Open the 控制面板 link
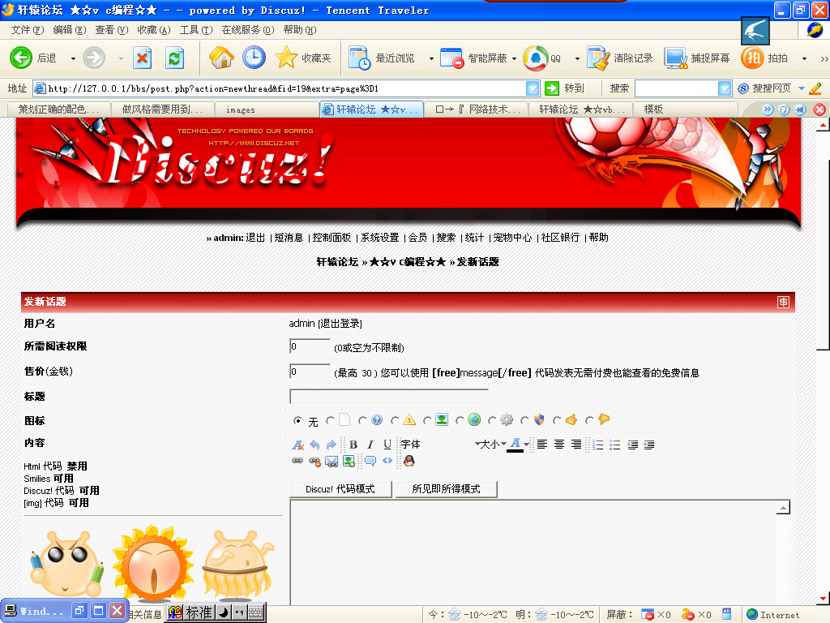The width and height of the screenshot is (830, 623). point(332,238)
